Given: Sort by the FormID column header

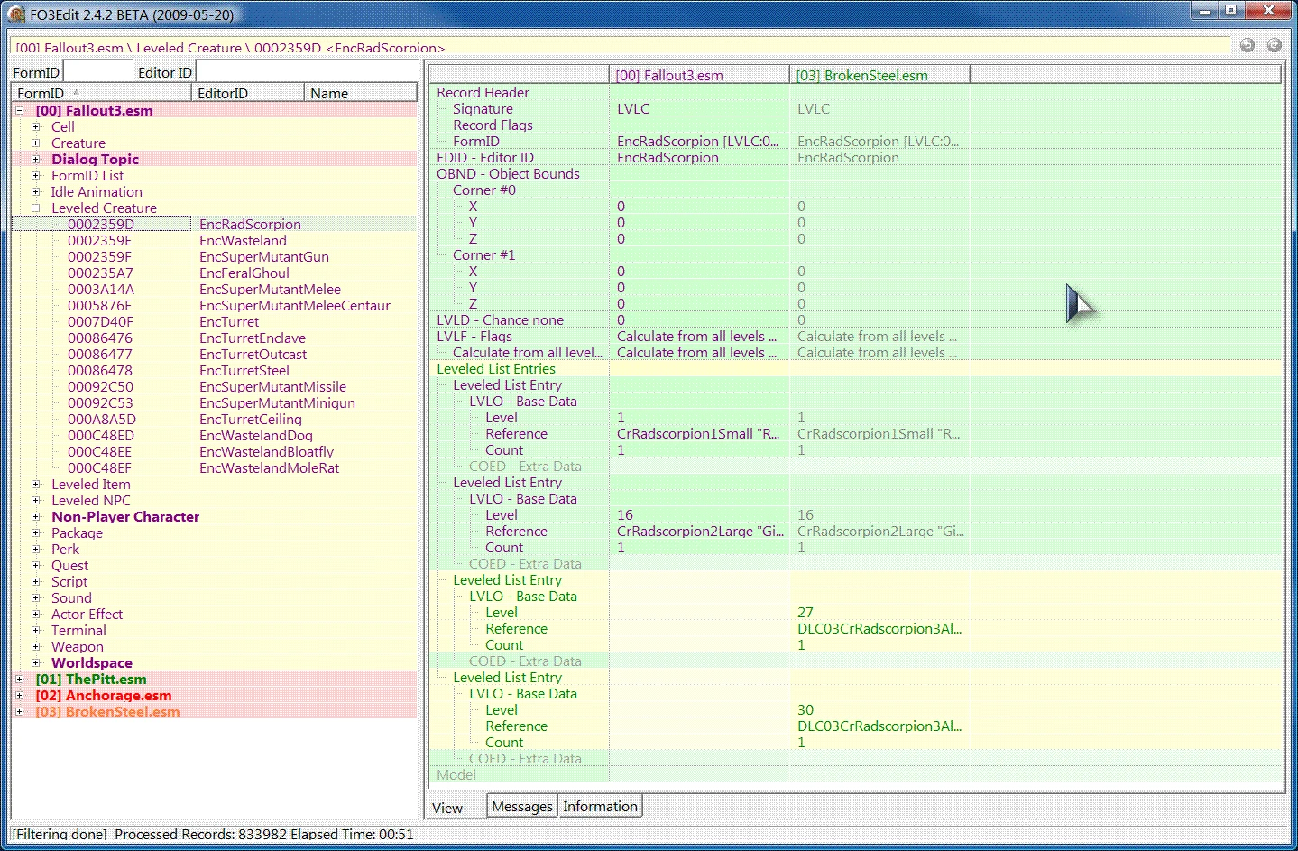Looking at the screenshot, I should (102, 93).
